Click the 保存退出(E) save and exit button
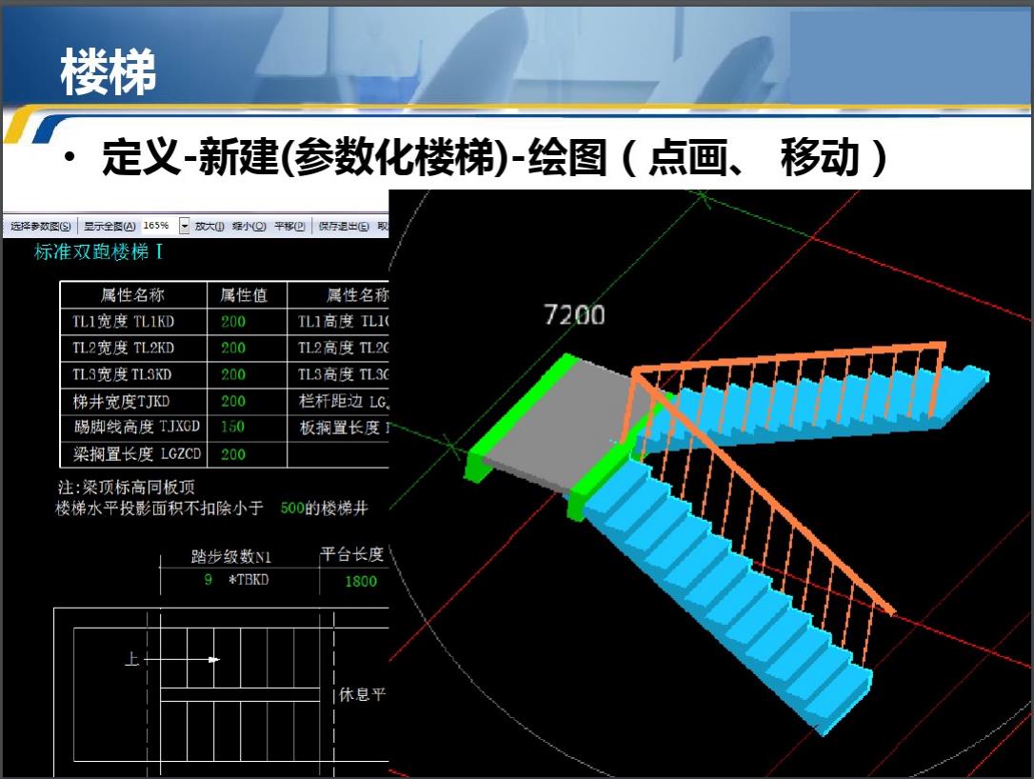This screenshot has height=779, width=1034. [343, 227]
